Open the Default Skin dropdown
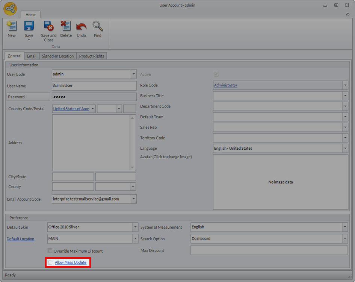 (135, 227)
